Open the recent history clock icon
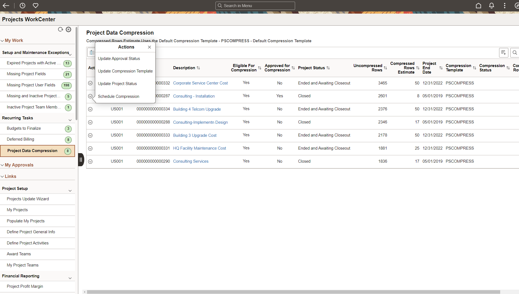519x294 pixels. pyautogui.click(x=22, y=5)
